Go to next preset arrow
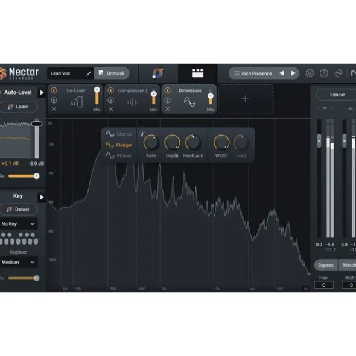The image size is (356, 356). click(x=293, y=73)
